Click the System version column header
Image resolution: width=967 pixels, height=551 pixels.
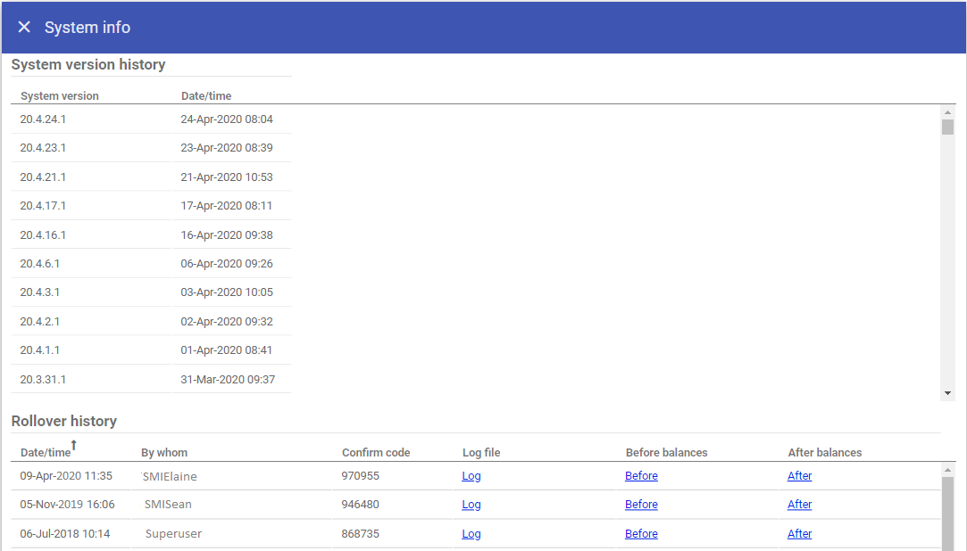60,96
